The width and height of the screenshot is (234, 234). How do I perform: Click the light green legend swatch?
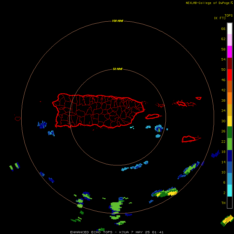230,144
